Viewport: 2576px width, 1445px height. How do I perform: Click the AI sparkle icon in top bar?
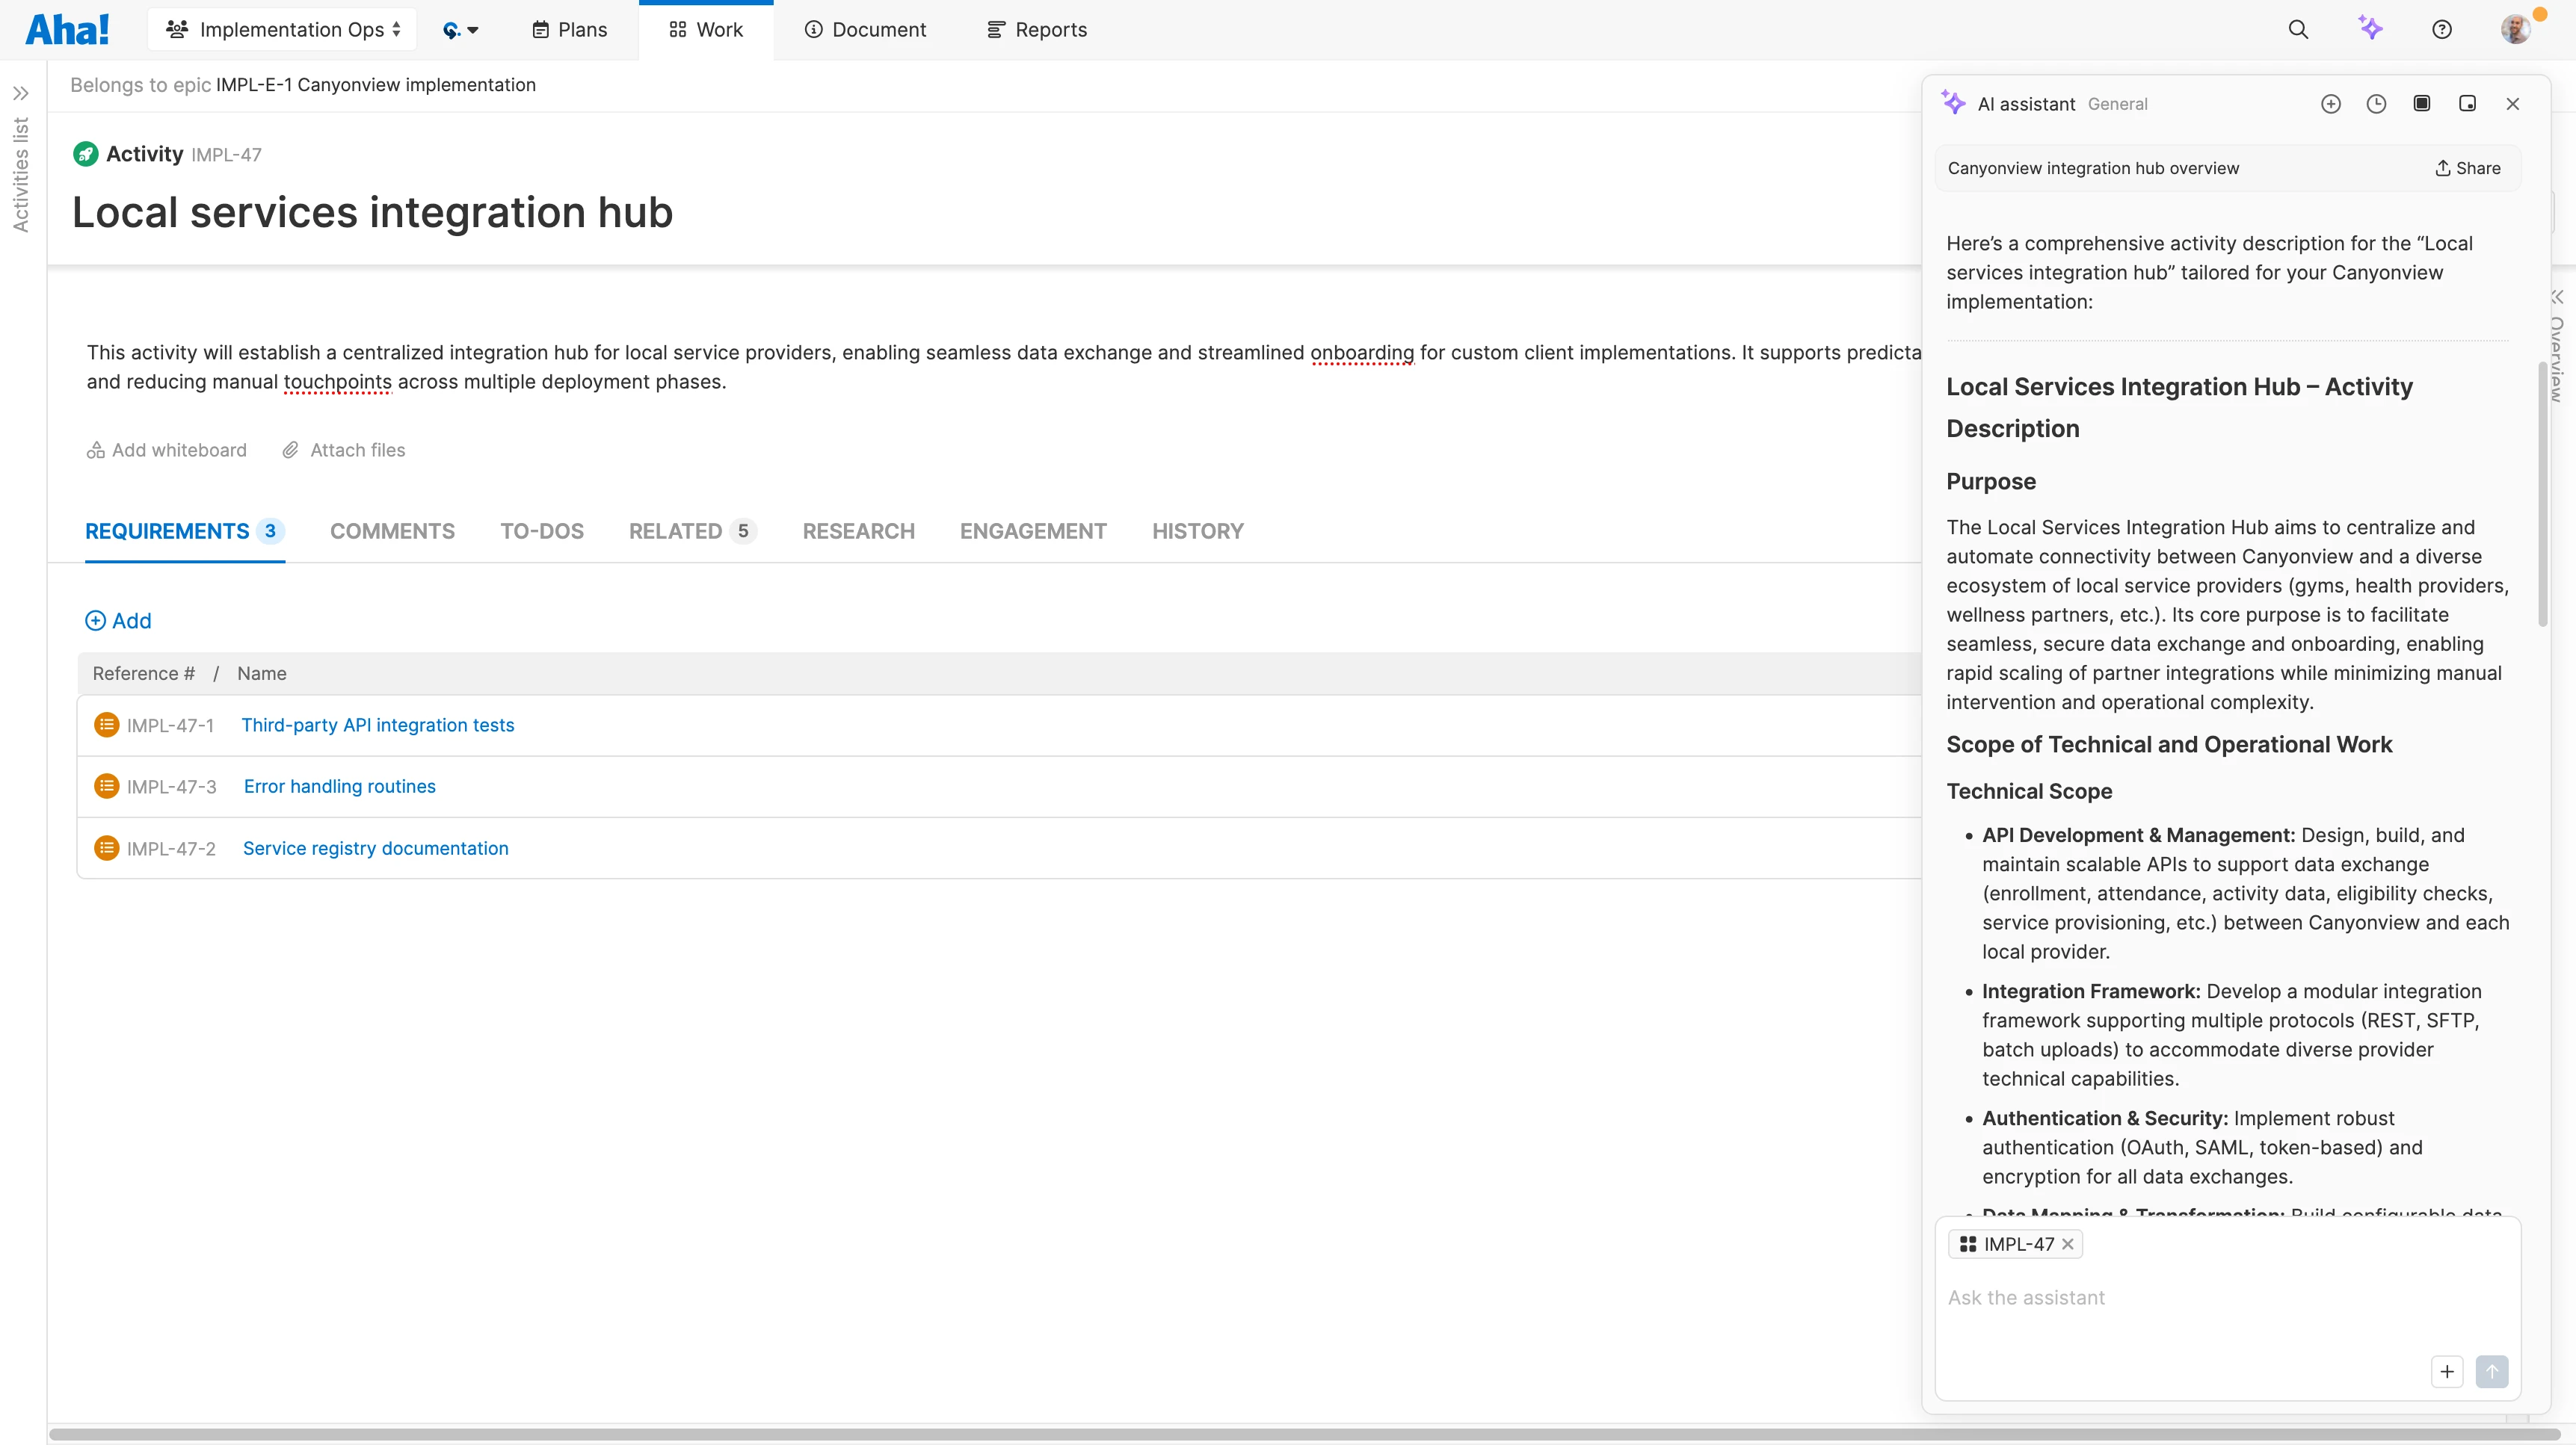tap(2370, 28)
